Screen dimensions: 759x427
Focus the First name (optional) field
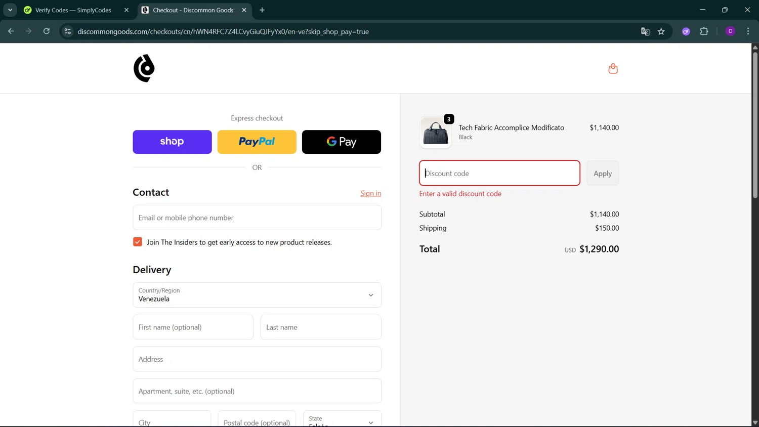[x=193, y=327]
